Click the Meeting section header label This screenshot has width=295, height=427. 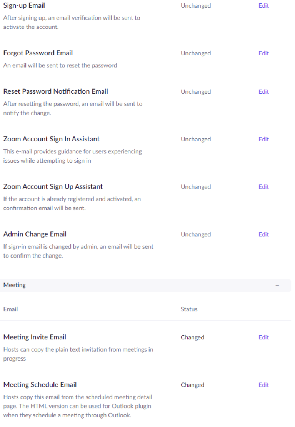point(15,285)
